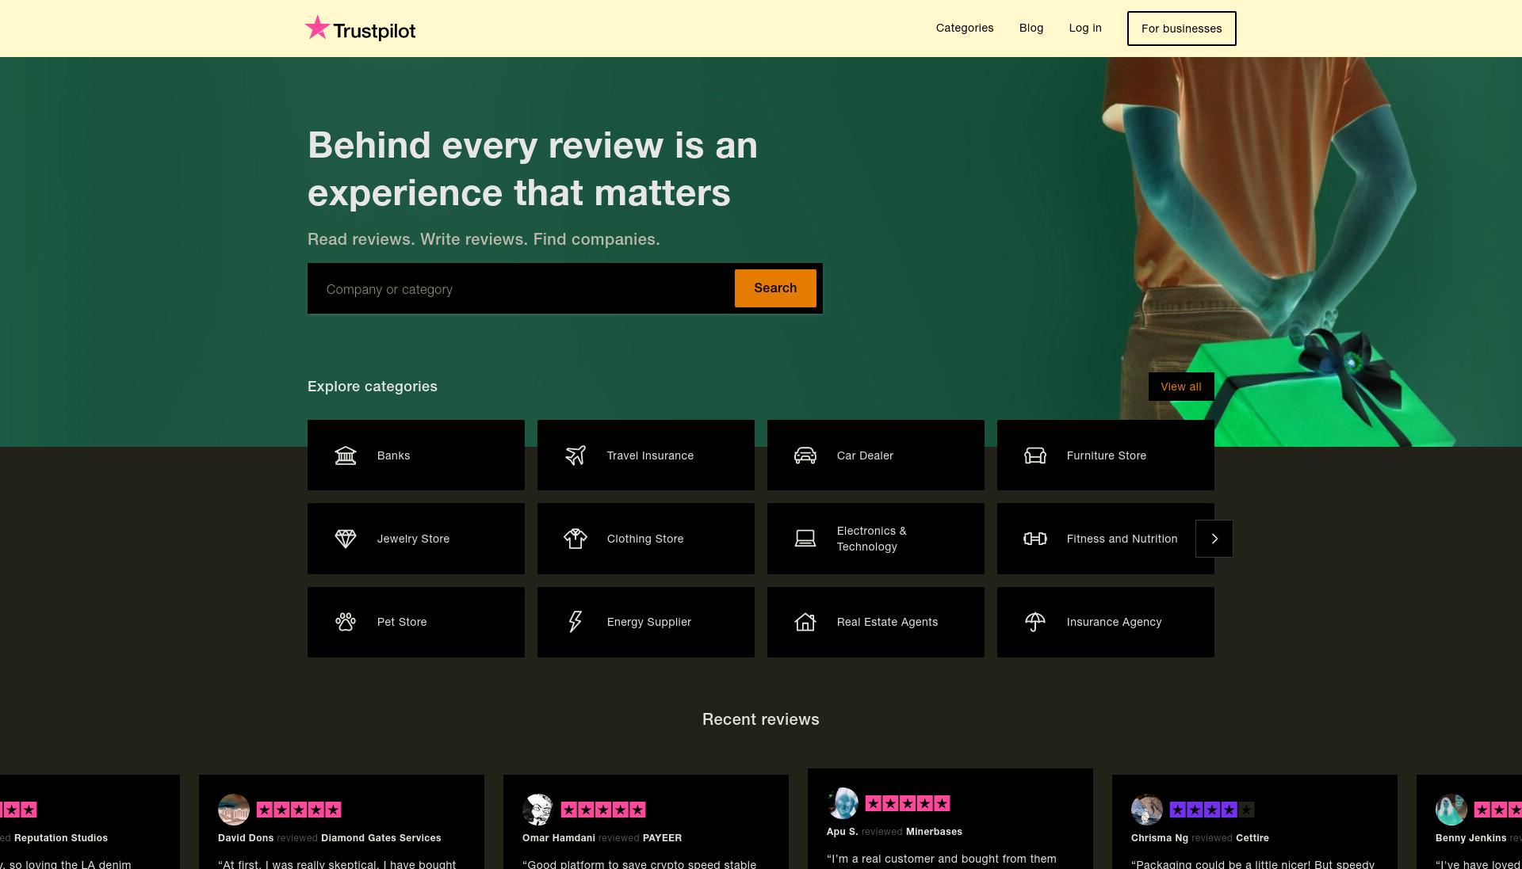Click the Car Dealer car icon

click(805, 455)
